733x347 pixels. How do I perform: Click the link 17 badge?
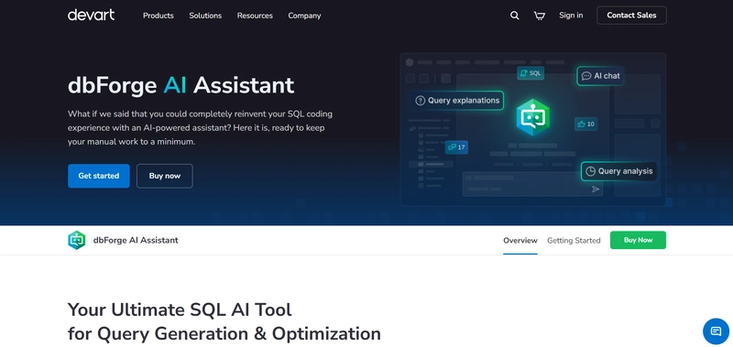point(456,147)
